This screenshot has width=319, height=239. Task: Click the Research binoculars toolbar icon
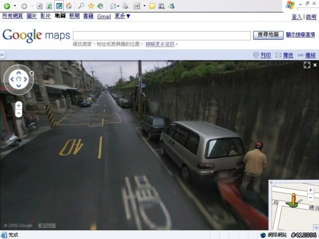click(161, 6)
